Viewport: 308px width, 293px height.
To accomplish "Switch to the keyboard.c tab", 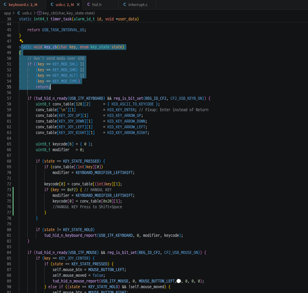I will coord(23,5).
